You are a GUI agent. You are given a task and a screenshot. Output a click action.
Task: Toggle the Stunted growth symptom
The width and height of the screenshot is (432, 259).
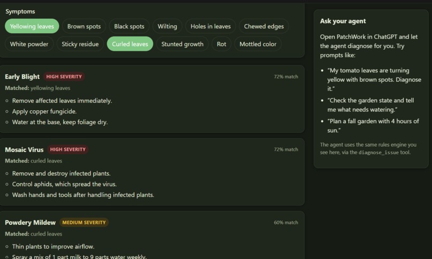pyautogui.click(x=182, y=44)
